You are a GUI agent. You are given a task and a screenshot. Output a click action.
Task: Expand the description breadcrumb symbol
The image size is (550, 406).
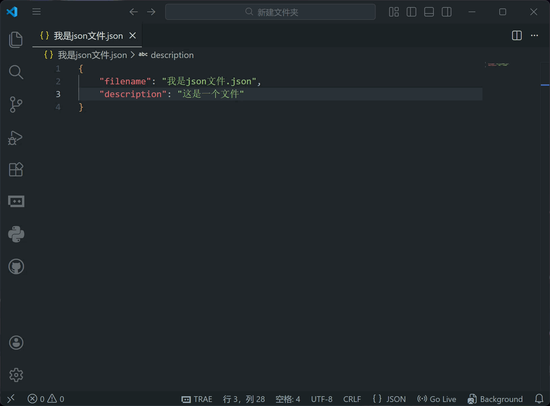[172, 55]
